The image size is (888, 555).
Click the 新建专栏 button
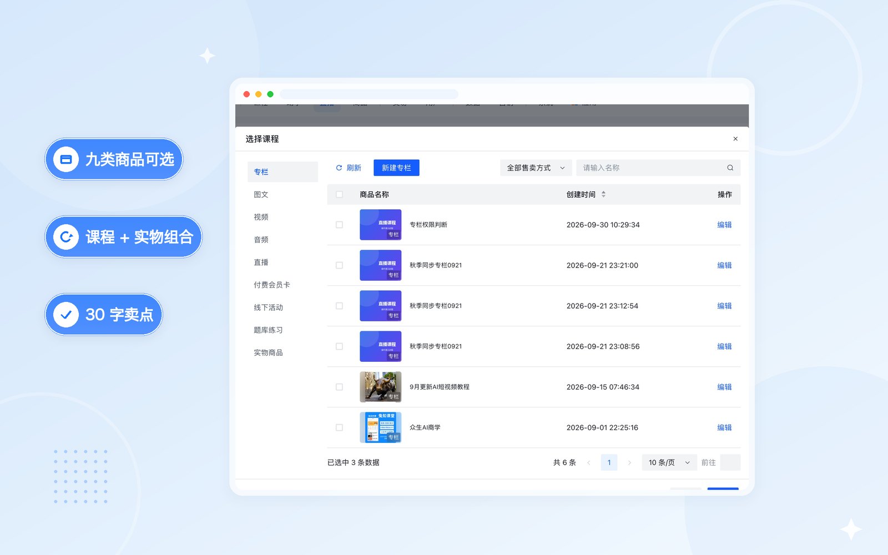point(396,168)
